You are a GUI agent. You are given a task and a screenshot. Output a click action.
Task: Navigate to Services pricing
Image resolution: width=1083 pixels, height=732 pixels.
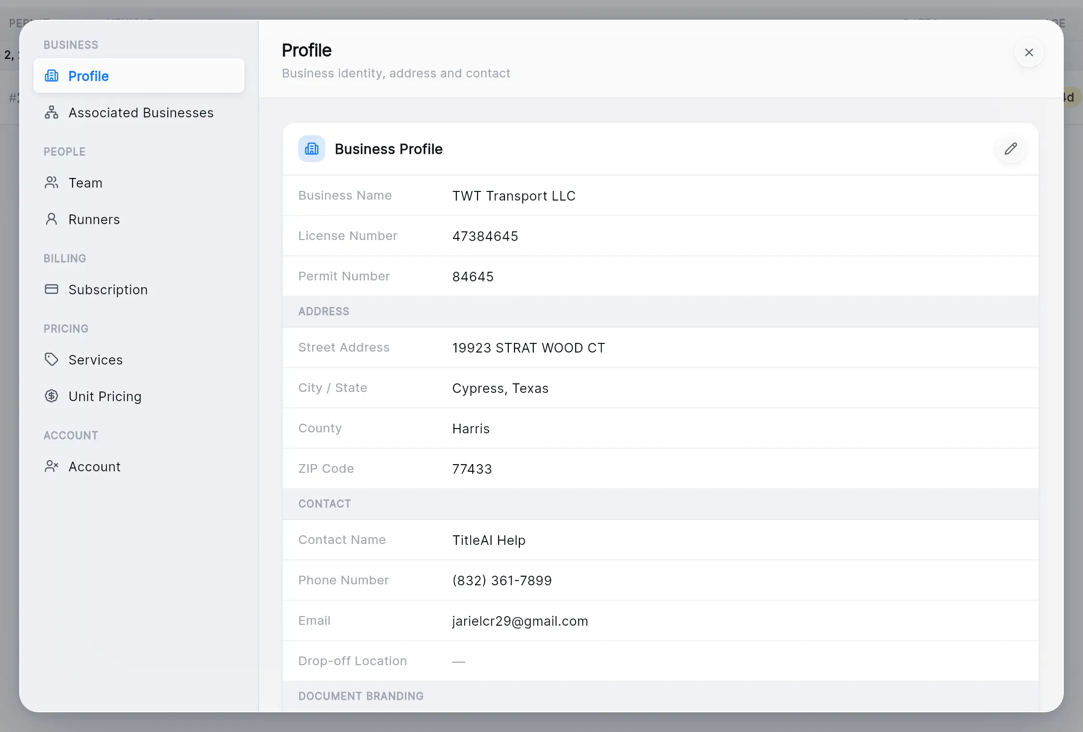[139, 360]
